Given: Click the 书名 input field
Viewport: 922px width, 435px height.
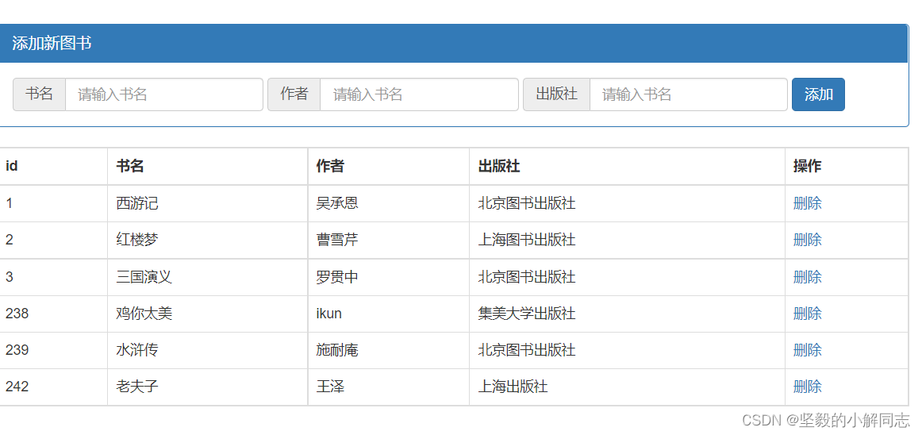Looking at the screenshot, I should point(164,94).
